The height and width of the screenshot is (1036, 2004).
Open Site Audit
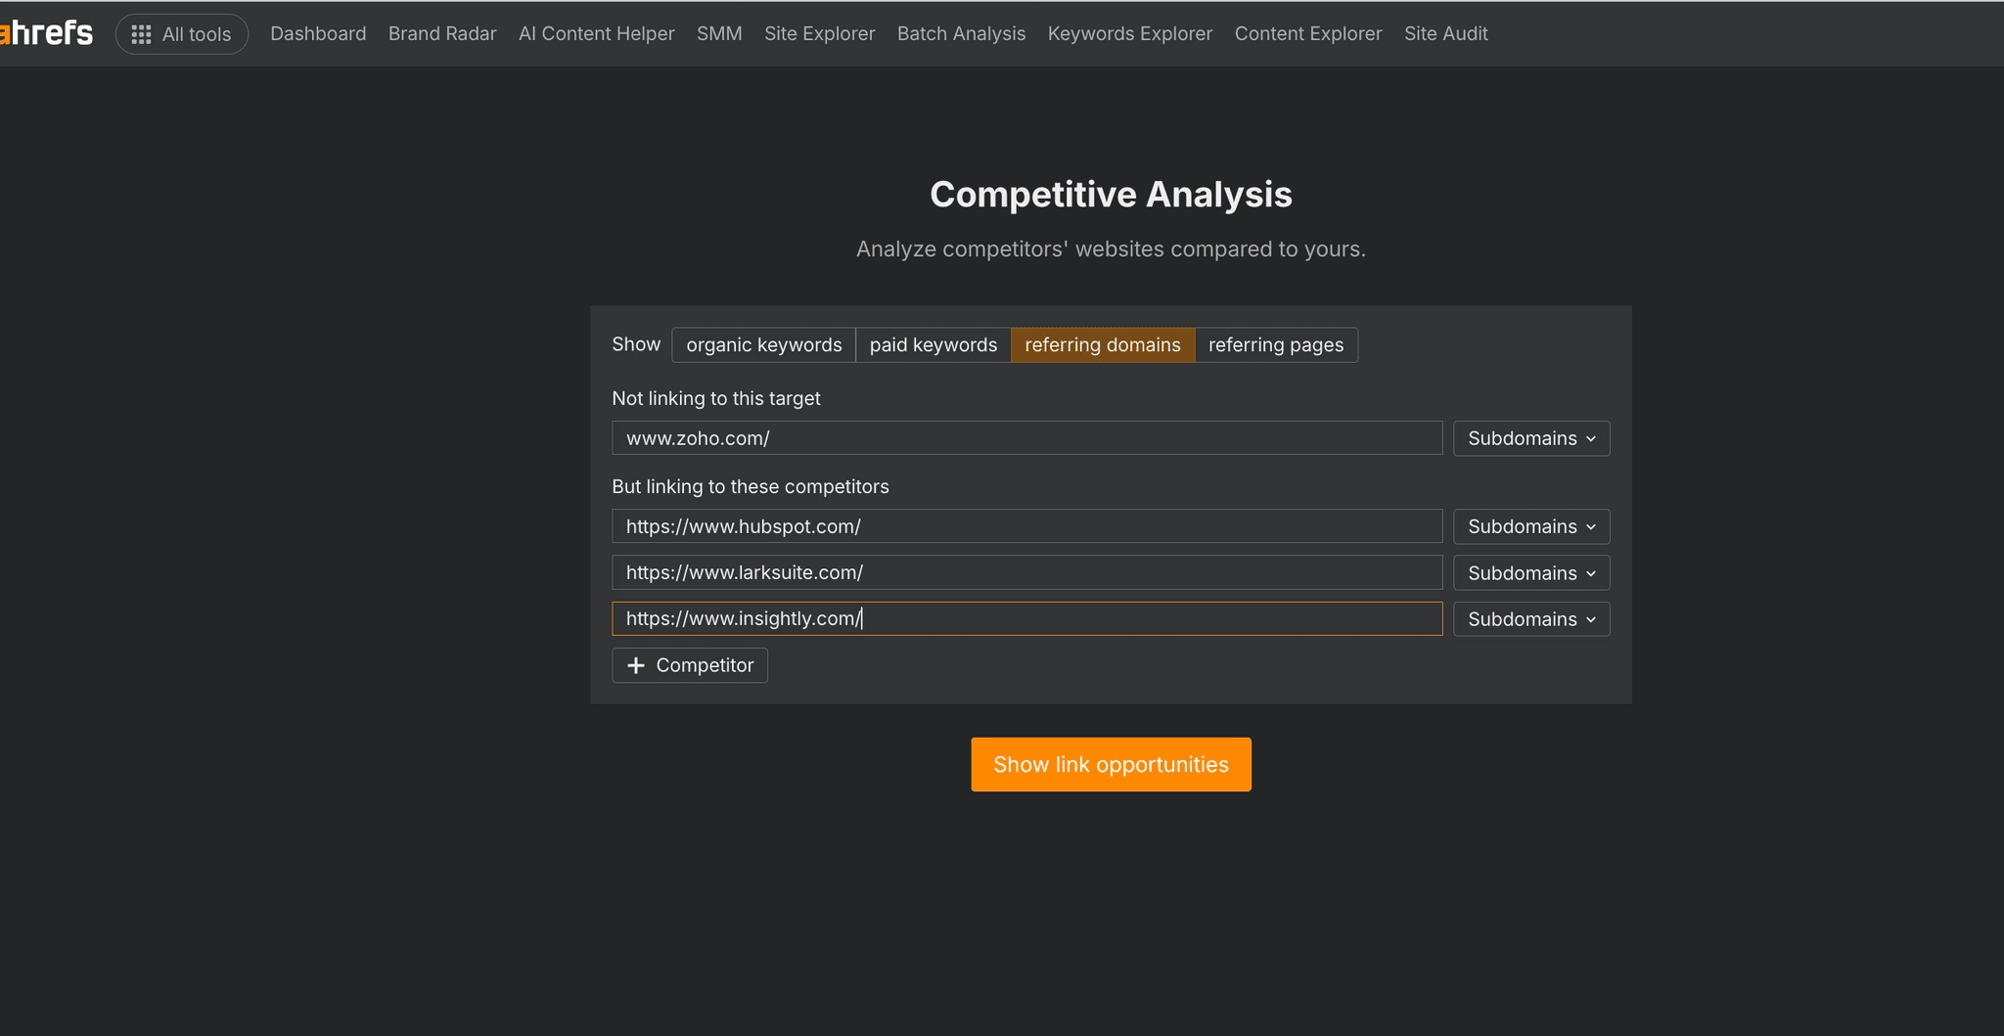pyautogui.click(x=1446, y=33)
